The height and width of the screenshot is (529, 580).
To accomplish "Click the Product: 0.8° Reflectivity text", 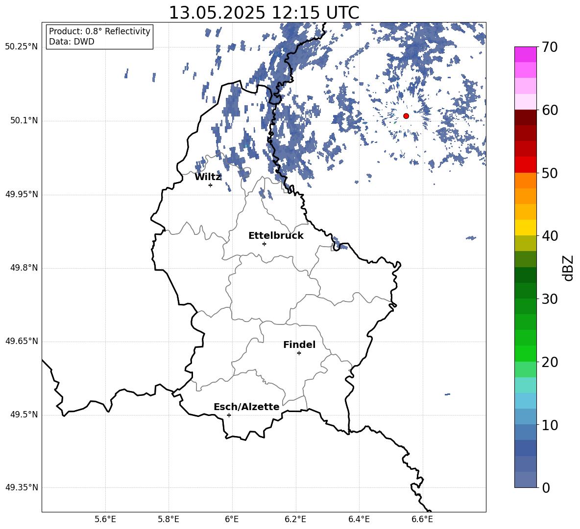I will tap(99, 31).
